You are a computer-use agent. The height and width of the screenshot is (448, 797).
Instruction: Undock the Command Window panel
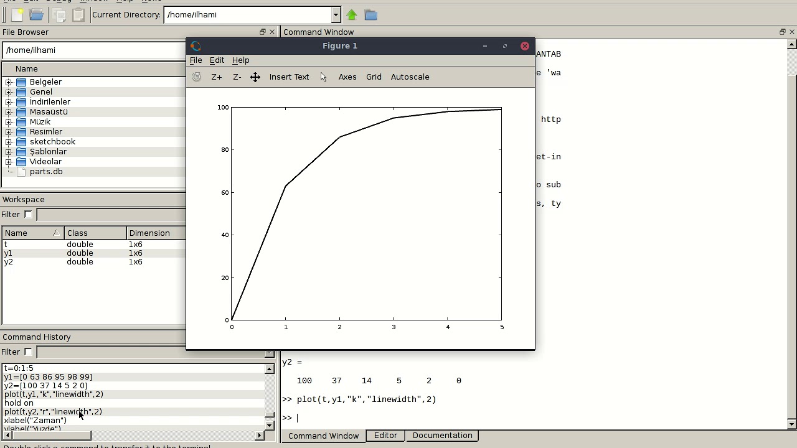pos(783,32)
